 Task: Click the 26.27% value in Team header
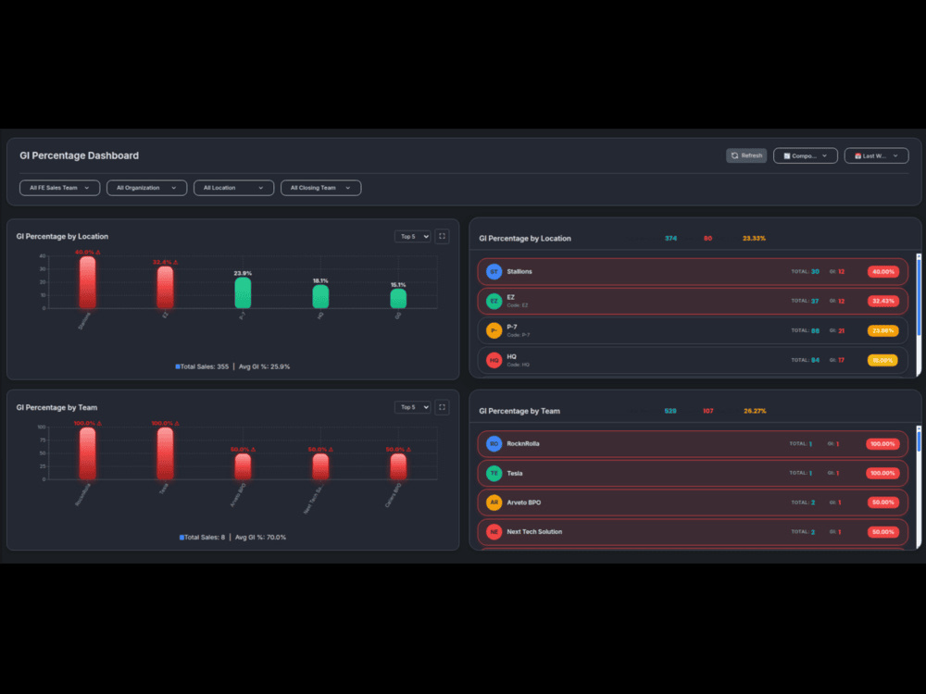(755, 411)
